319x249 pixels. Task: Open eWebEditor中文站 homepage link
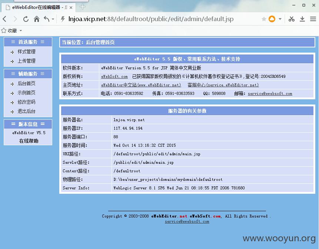tap(141, 85)
